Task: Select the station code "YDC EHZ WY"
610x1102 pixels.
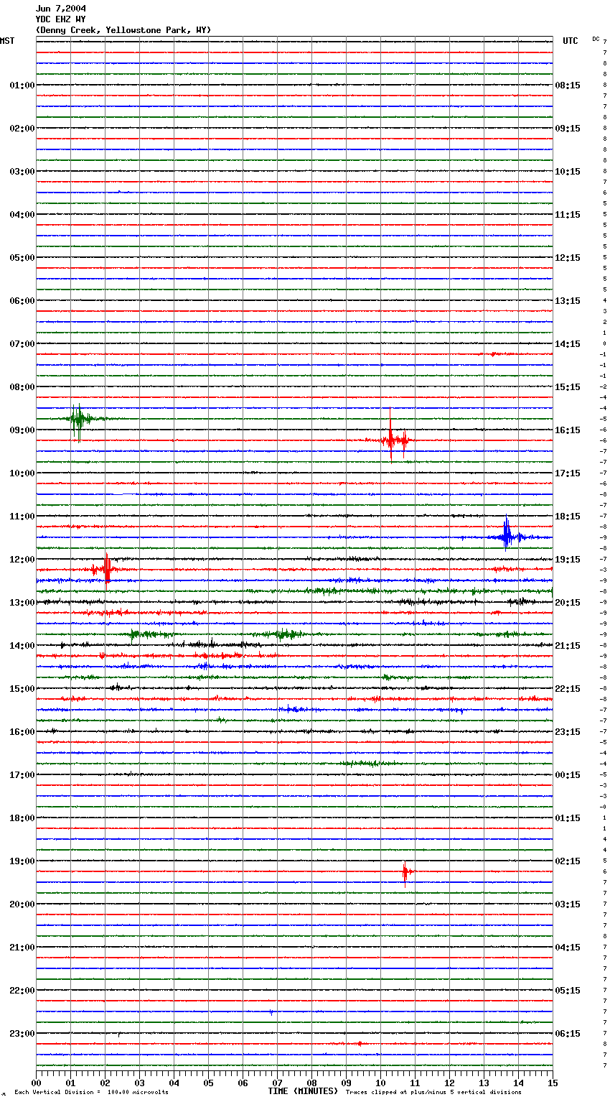Action: coord(61,19)
